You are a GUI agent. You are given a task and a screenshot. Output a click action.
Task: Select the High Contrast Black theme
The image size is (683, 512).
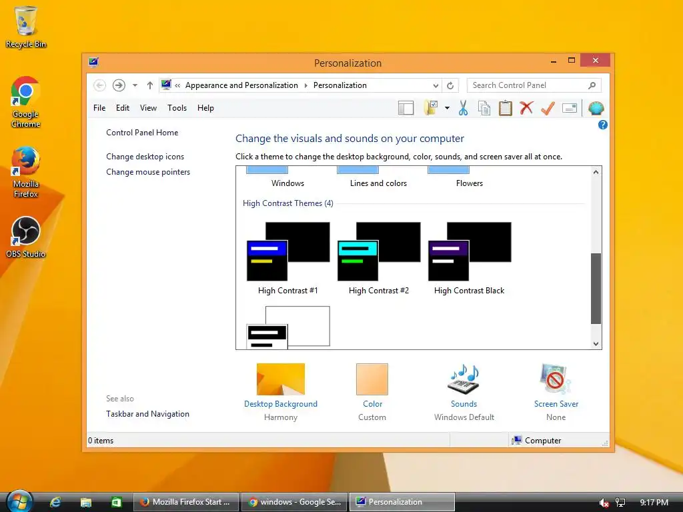(470, 258)
